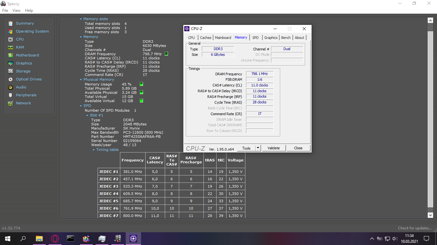Viewport: 437px width, 245px height.
Task: Open network status in system tray
Action: click(x=387, y=238)
